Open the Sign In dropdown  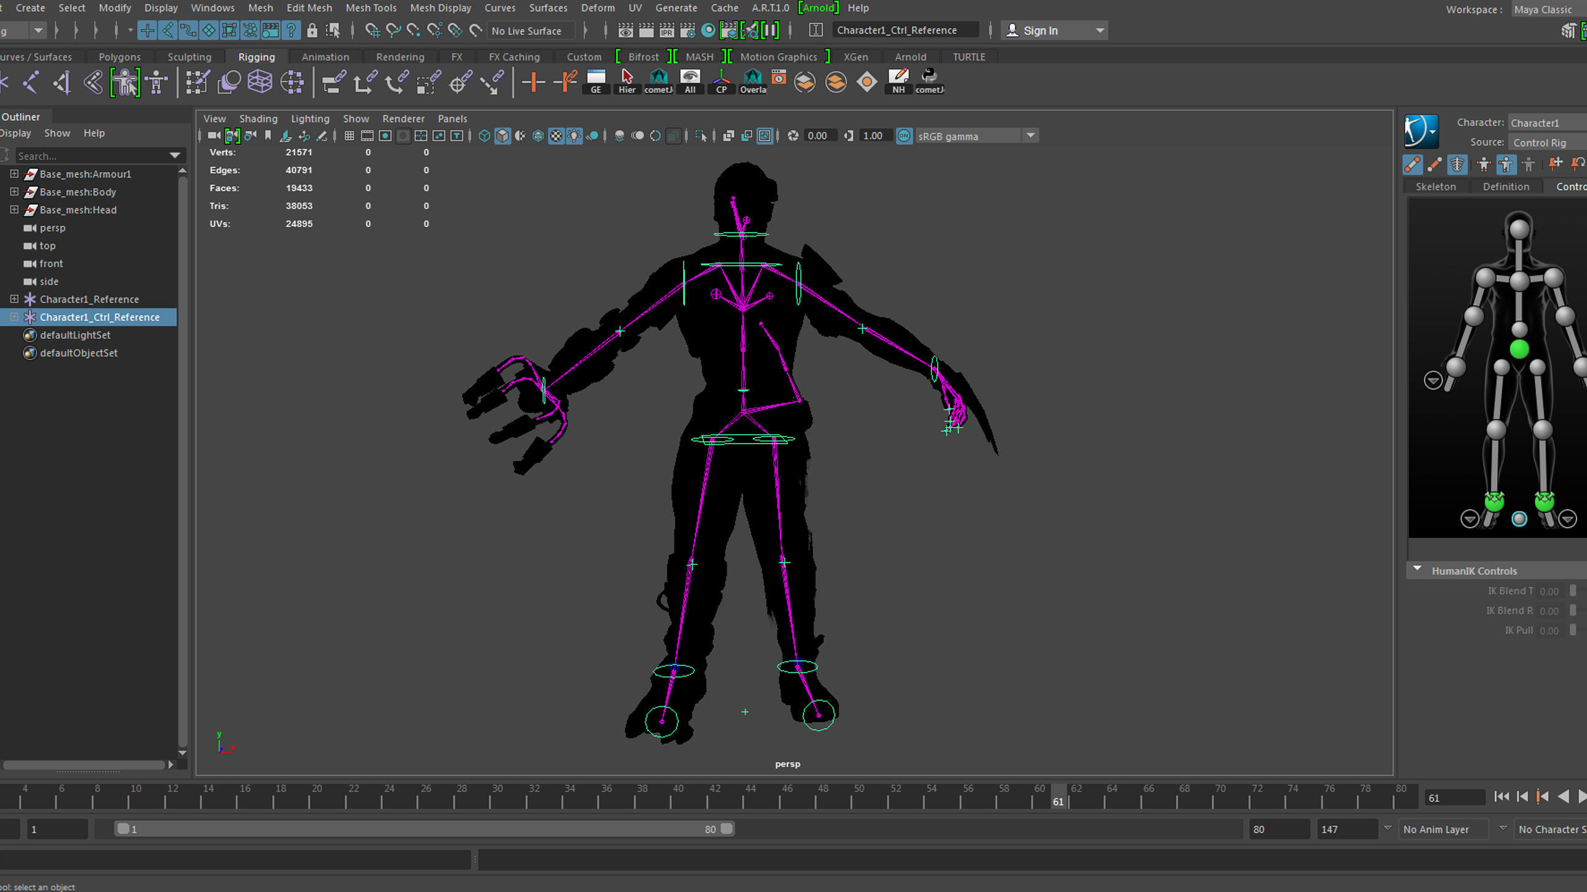tap(1100, 30)
